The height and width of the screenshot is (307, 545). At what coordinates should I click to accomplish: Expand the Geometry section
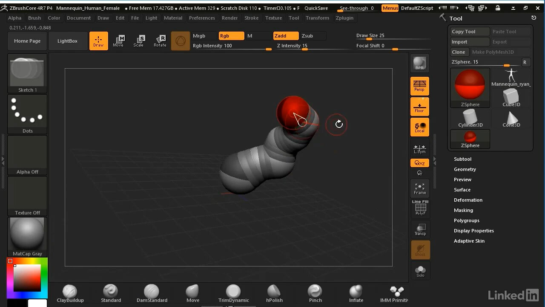tap(465, 169)
